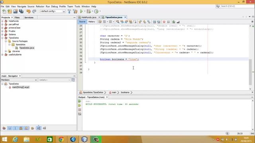The height and width of the screenshot is (143, 255).
Task: Expand the Libraries node in TiposDatos
Action: pyautogui.click(x=6, y=51)
